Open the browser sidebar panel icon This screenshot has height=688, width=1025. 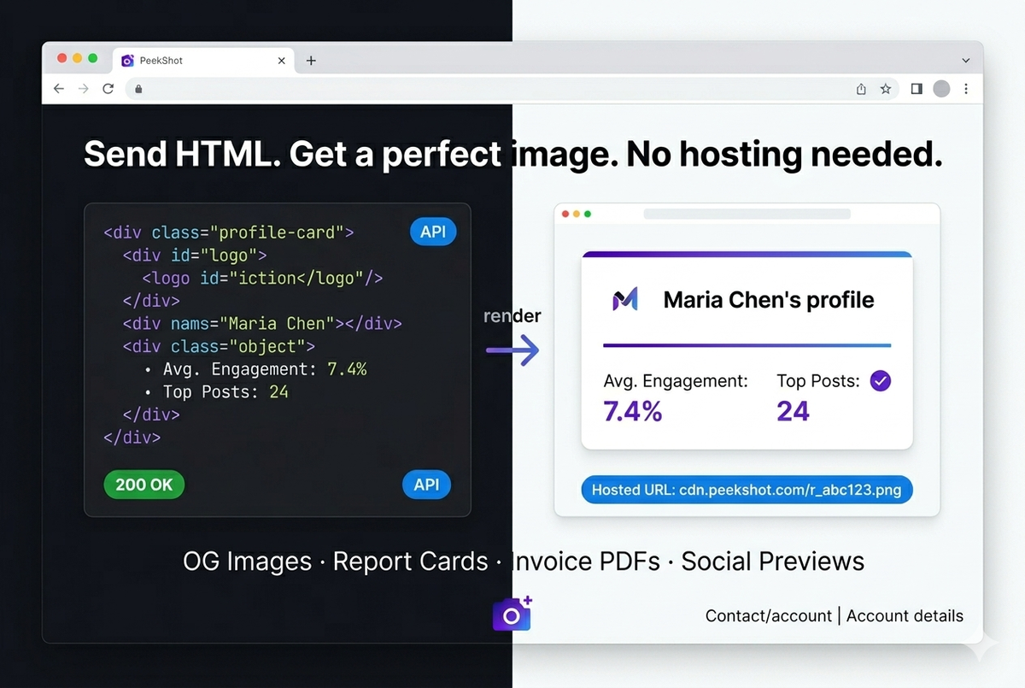(915, 88)
